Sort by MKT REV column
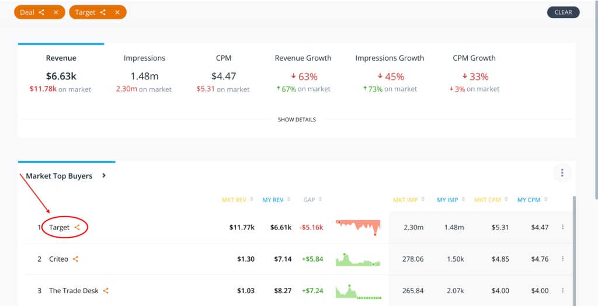Image resolution: width=598 pixels, height=306 pixels. point(238,200)
